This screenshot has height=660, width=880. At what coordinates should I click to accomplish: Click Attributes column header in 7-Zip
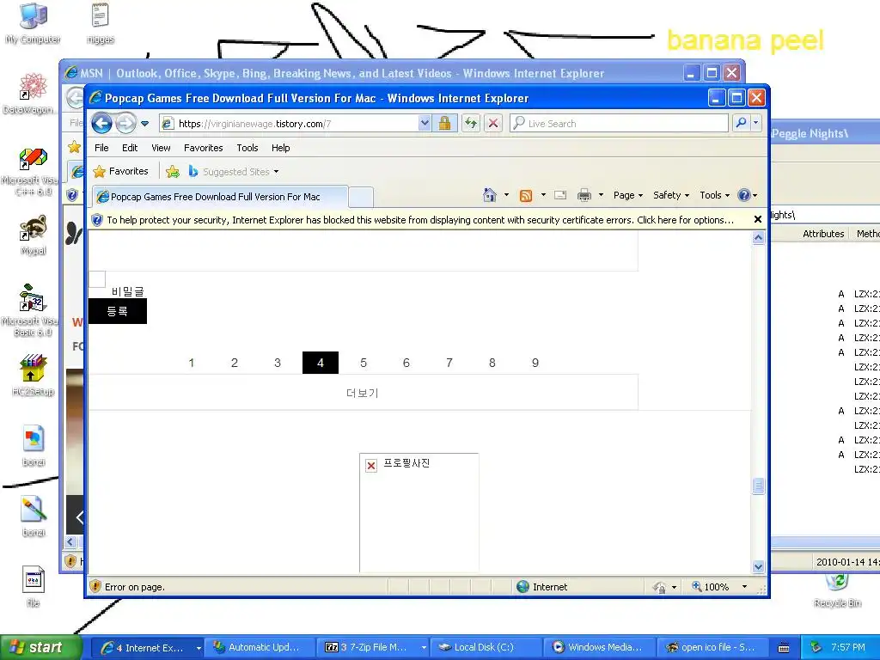pyautogui.click(x=823, y=234)
